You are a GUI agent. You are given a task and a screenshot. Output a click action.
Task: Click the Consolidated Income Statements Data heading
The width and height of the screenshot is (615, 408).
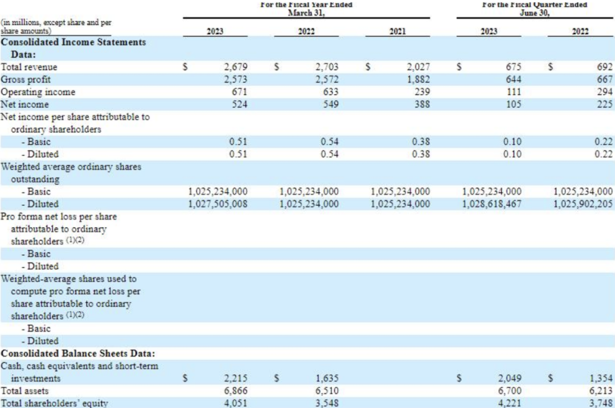[73, 48]
